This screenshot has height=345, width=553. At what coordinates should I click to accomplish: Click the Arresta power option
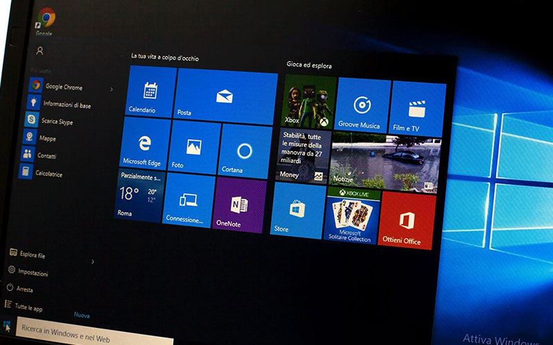click(x=20, y=288)
